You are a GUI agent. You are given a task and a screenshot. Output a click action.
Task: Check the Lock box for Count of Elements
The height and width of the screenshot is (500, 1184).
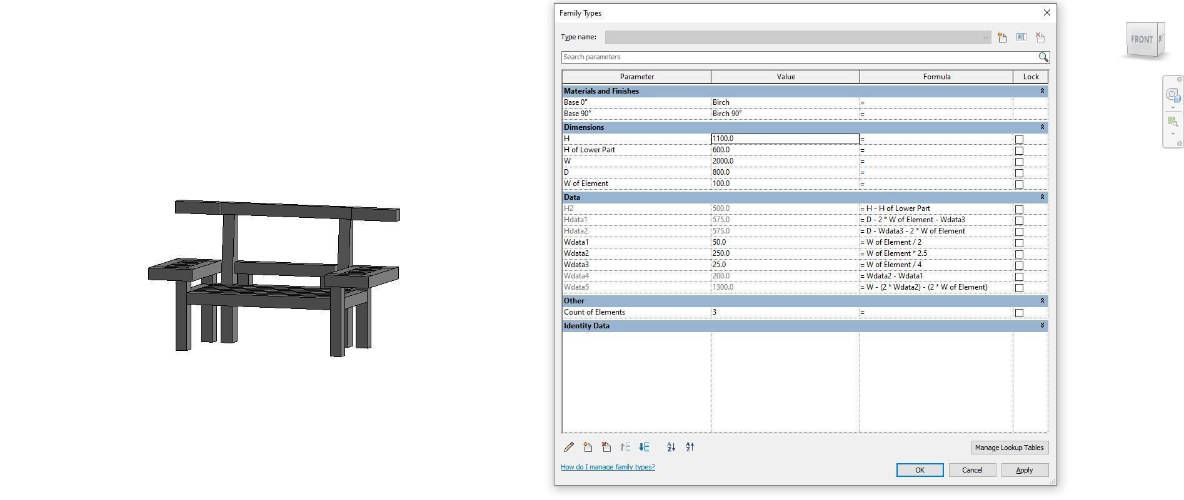click(1019, 313)
